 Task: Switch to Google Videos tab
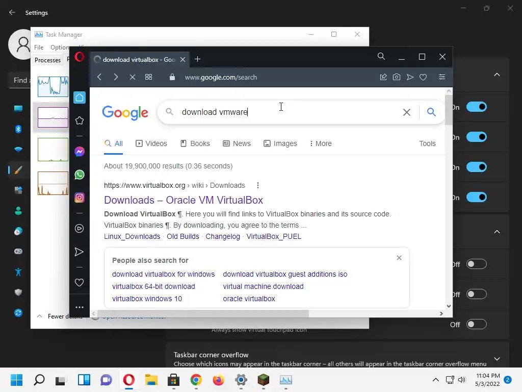pos(151,143)
